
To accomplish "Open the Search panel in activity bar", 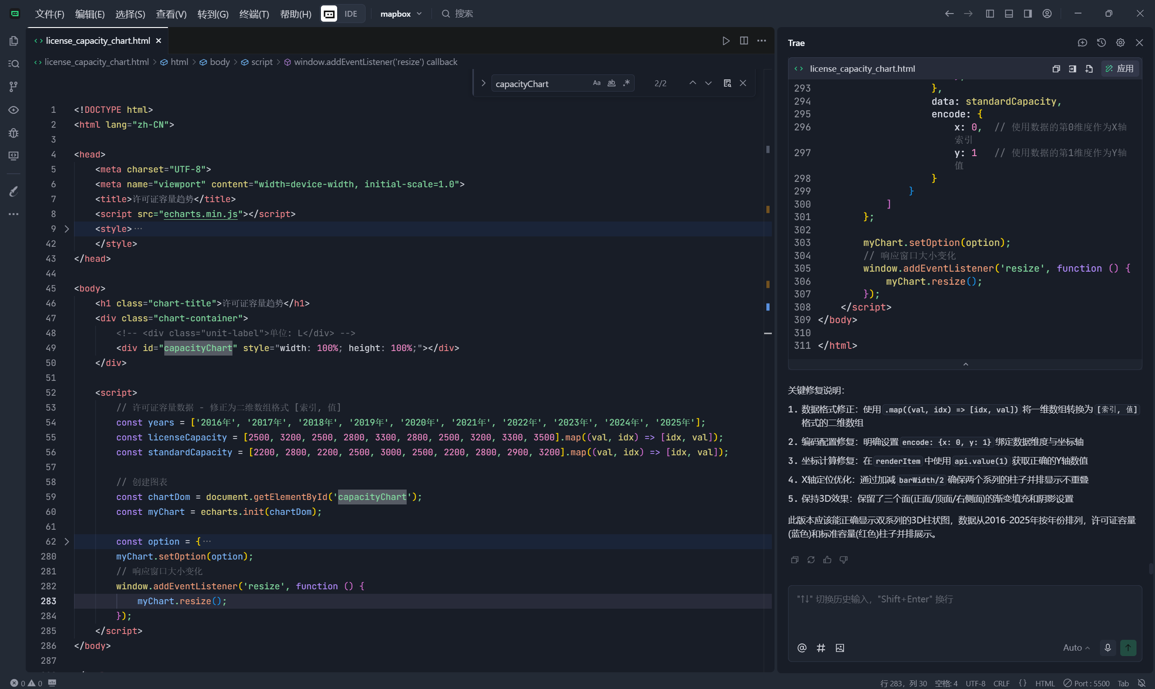I will (14, 64).
